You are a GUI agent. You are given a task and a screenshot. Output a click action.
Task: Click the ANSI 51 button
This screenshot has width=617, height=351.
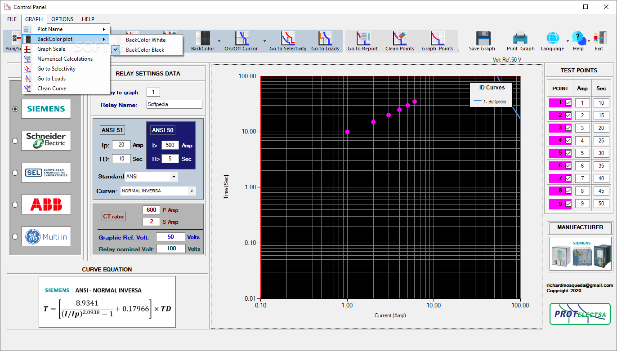112,130
